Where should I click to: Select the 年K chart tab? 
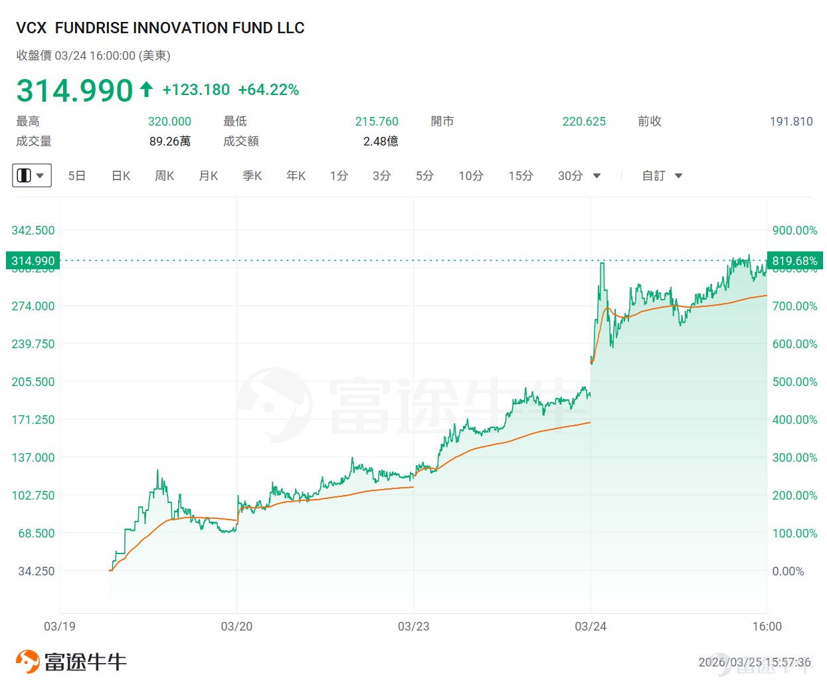(296, 175)
